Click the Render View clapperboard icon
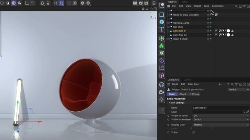This screenshot has width=250, height=140. tap(135, 3)
